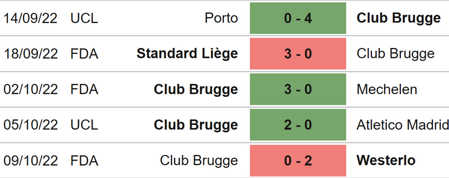449x178 pixels.
Task: Click the Standard Liège 3 - 0 score box
Action: click(298, 54)
